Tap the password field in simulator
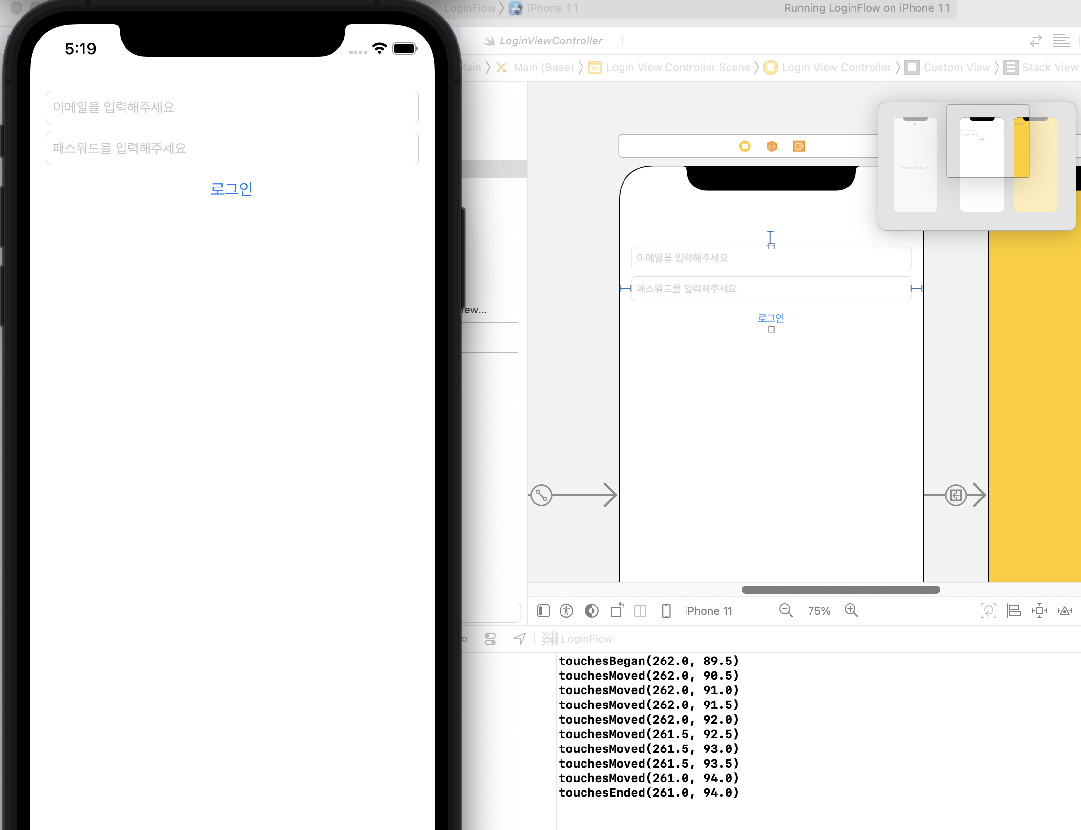Image resolution: width=1081 pixels, height=830 pixels. 232,148
